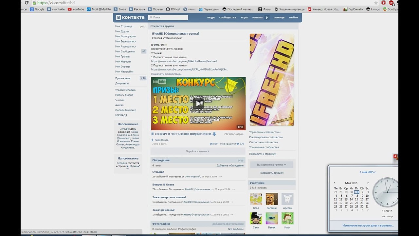Open the Переводчик bookmark

pos(209,9)
